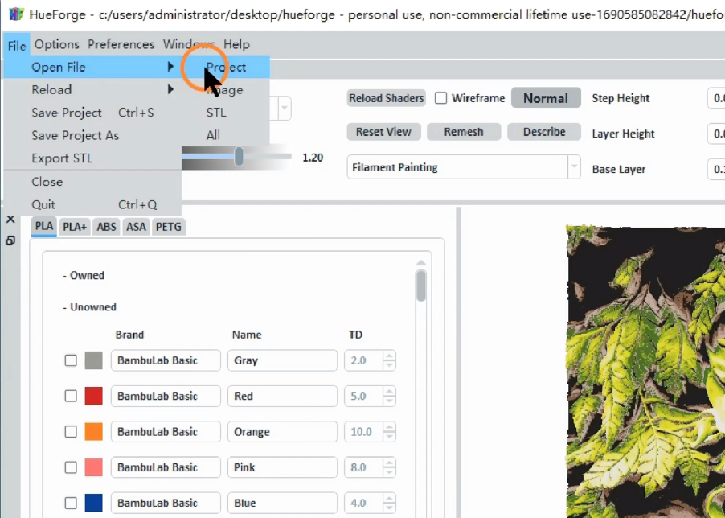Close the filament panel with X icon
This screenshot has width=725, height=518.
[x=10, y=220]
